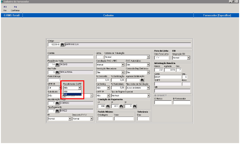Screen dimensions: 240x144
Task: Open lookup for 1ª Condição de Pagamento
Action: pyautogui.click(x=108, y=106)
